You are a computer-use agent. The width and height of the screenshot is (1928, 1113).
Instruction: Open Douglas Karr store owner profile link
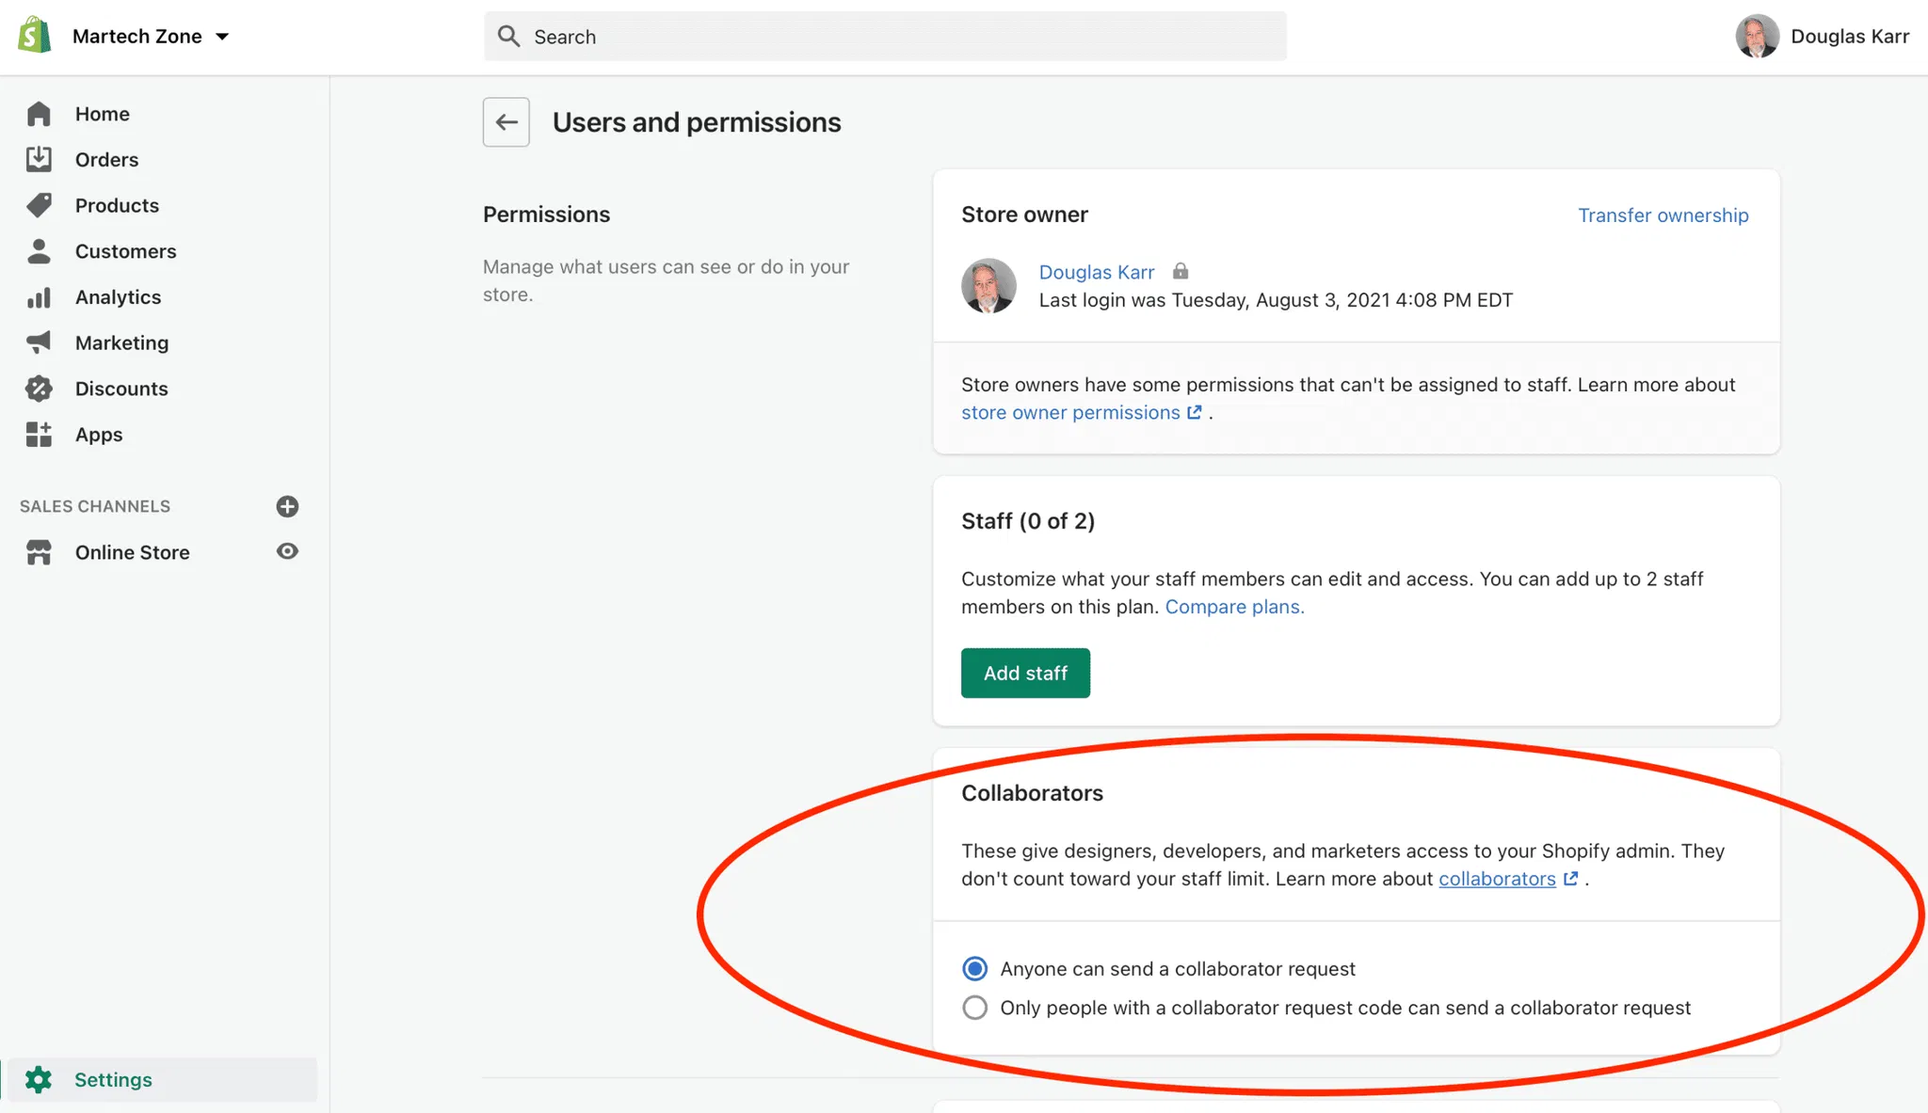[x=1096, y=272]
